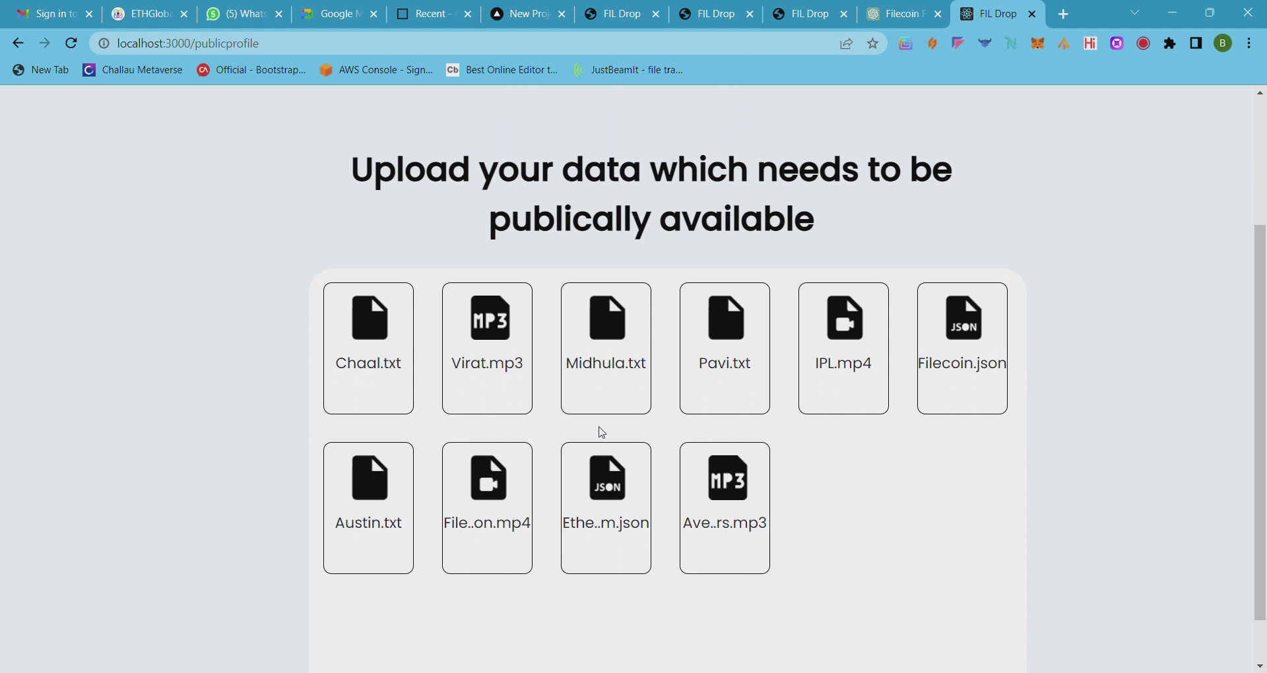Viewport: 1267px width, 673px height.
Task: Close the Filecoin tab
Action: [938, 14]
